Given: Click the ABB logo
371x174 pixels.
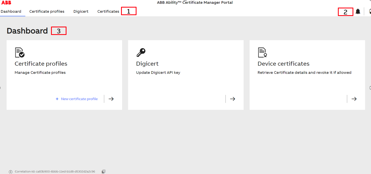Looking at the screenshot, I should [6, 3].
